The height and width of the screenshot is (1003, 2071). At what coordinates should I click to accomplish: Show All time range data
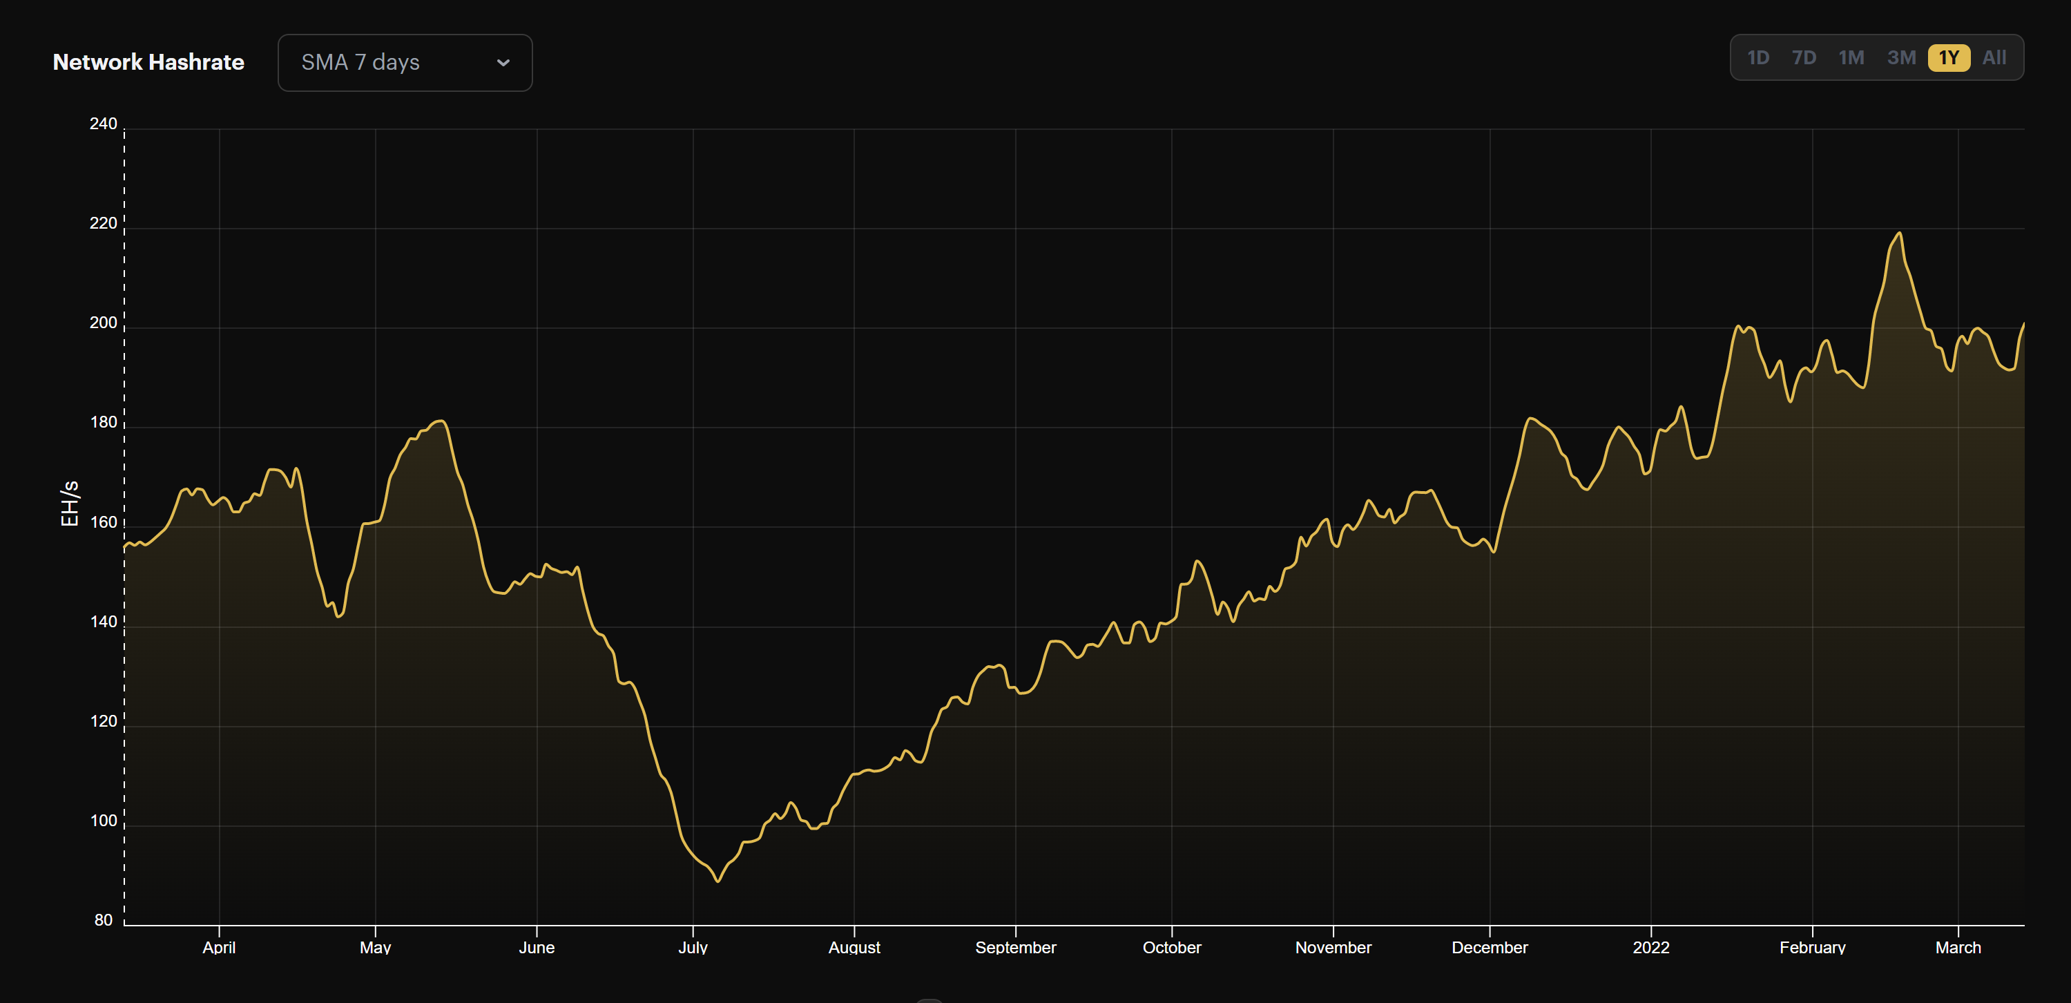(1994, 58)
